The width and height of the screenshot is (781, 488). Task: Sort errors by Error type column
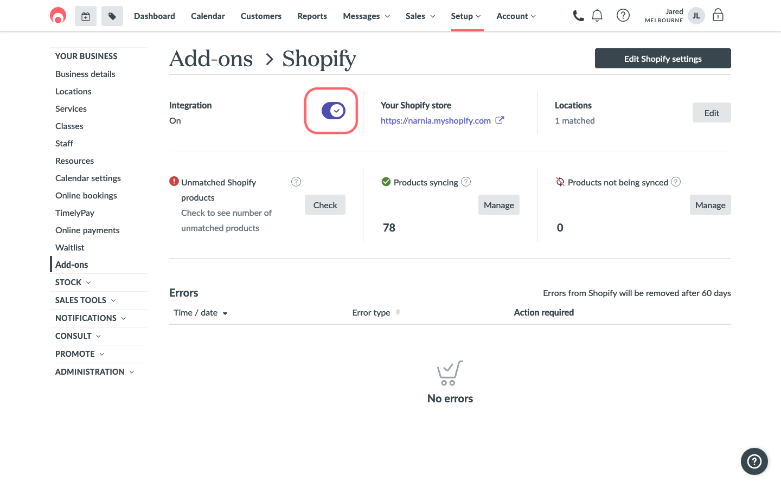coord(376,313)
